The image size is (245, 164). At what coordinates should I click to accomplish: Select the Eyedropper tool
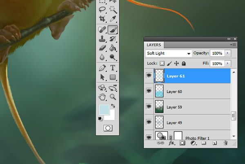(x=113, y=18)
